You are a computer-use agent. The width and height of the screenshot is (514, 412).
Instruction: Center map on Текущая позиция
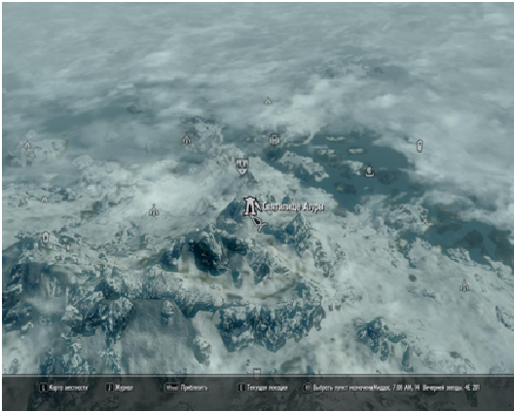pos(263,388)
